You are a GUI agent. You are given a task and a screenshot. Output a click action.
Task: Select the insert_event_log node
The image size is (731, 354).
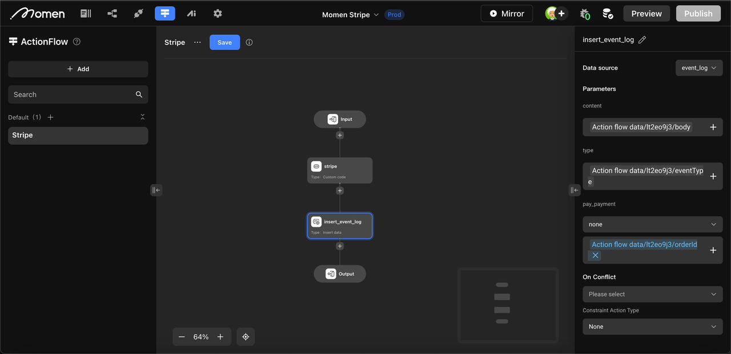click(x=340, y=226)
